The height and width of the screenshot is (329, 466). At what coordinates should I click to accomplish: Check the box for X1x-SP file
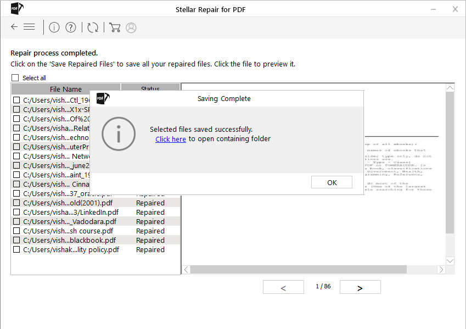[x=16, y=109]
